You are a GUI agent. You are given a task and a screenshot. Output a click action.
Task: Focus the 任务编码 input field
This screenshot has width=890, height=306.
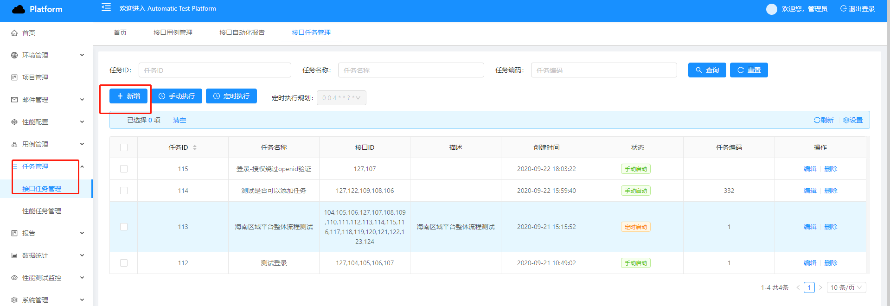[604, 70]
